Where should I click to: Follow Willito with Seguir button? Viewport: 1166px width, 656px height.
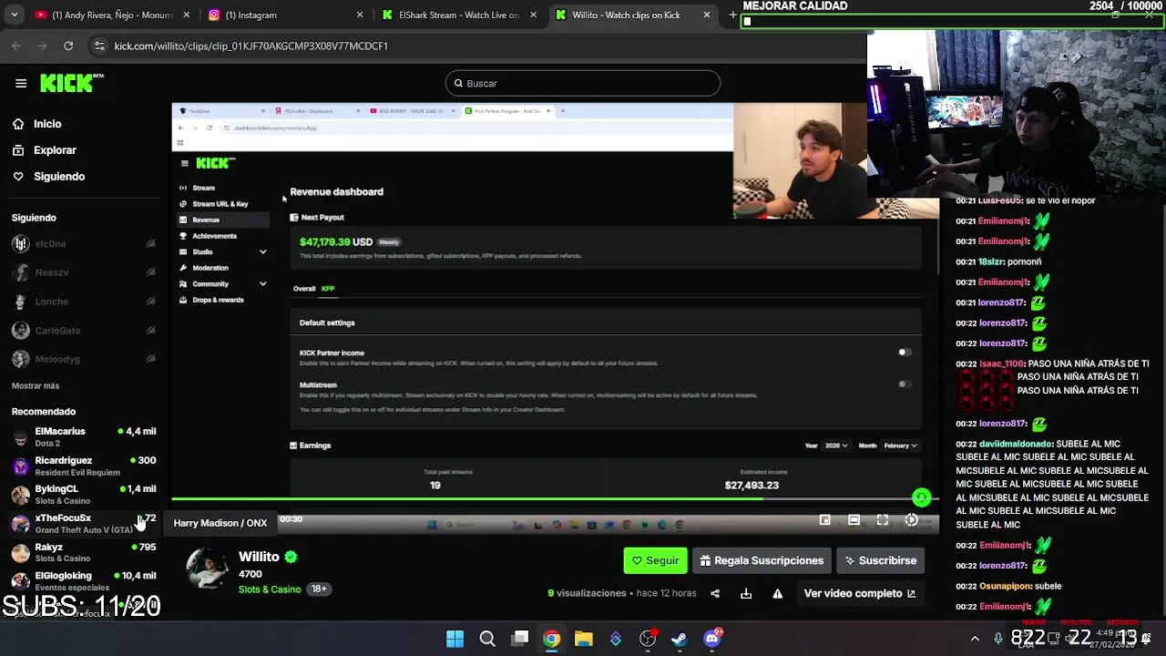[x=655, y=560]
